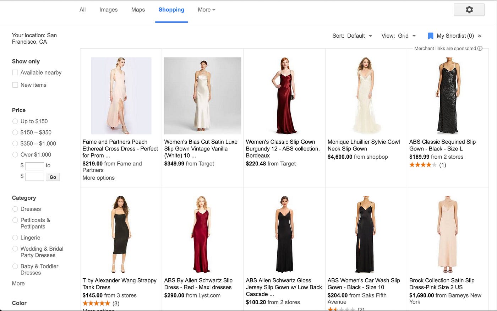Click the My Shortlist bookmark icon
497x311 pixels.
pos(430,36)
